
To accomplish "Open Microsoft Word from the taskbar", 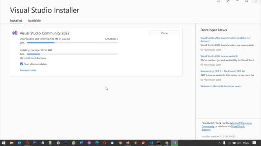I will 82,143.
